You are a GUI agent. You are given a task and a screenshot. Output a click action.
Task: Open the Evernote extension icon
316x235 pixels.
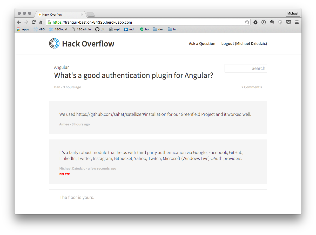272,22
